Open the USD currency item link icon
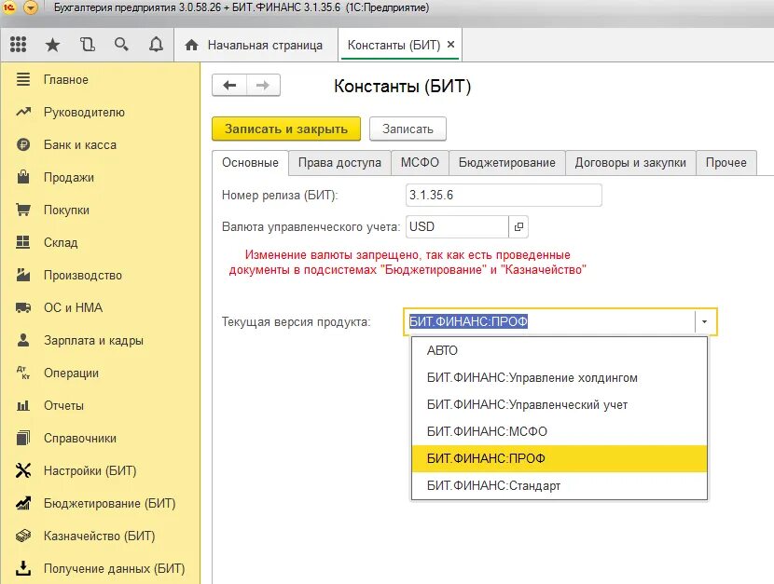This screenshot has width=774, height=584. (518, 226)
